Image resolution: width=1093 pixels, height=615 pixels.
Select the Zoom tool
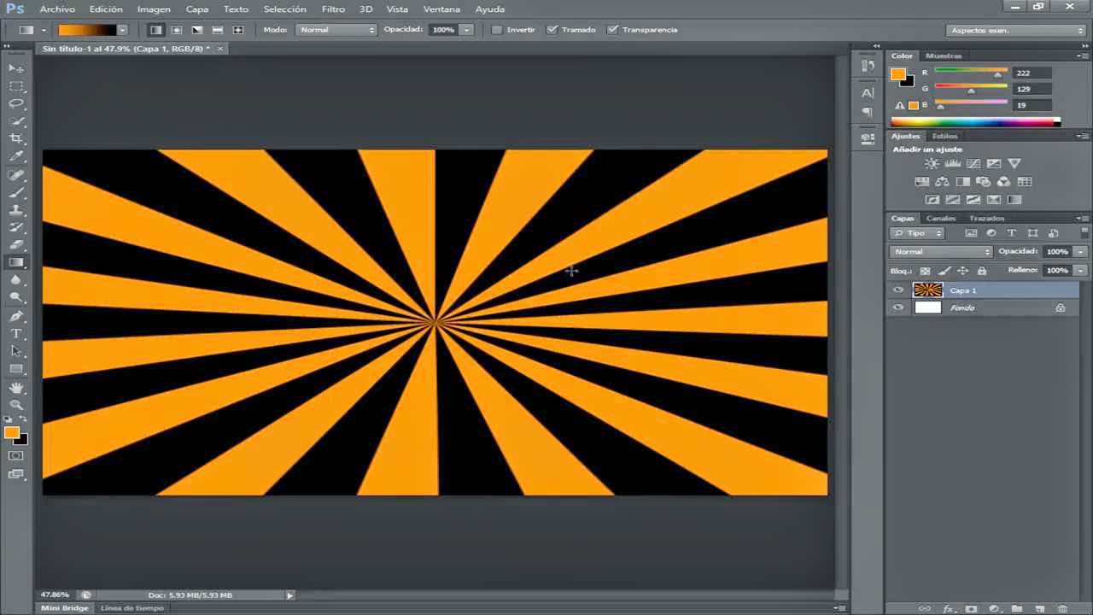point(16,405)
